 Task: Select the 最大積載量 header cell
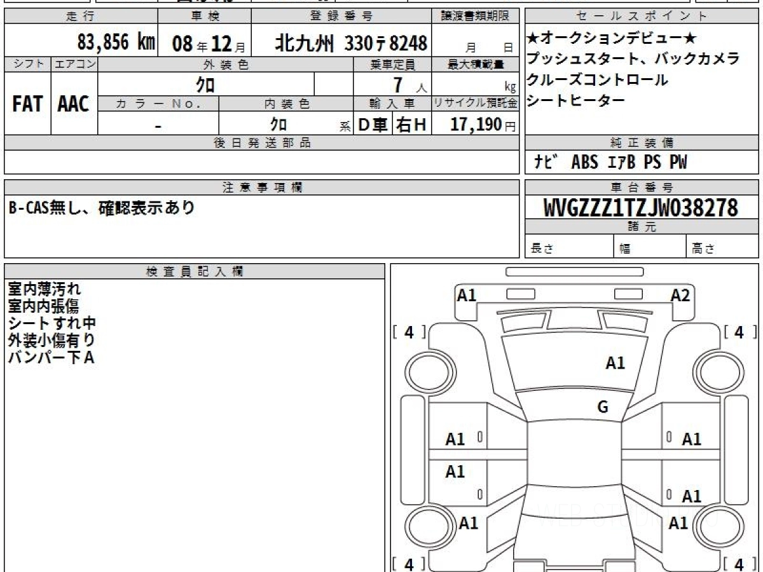click(476, 64)
